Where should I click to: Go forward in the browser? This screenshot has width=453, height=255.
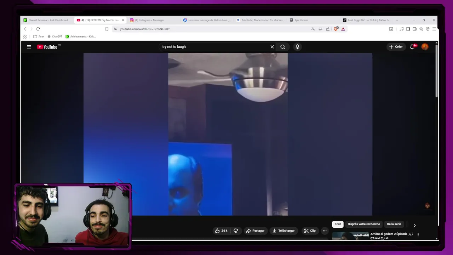point(31,29)
